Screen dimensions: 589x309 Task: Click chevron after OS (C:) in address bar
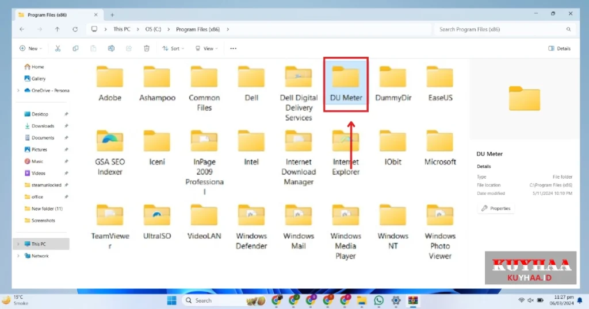[x=169, y=29]
